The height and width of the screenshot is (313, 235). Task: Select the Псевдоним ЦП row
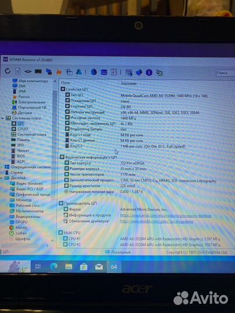[x=83, y=101]
